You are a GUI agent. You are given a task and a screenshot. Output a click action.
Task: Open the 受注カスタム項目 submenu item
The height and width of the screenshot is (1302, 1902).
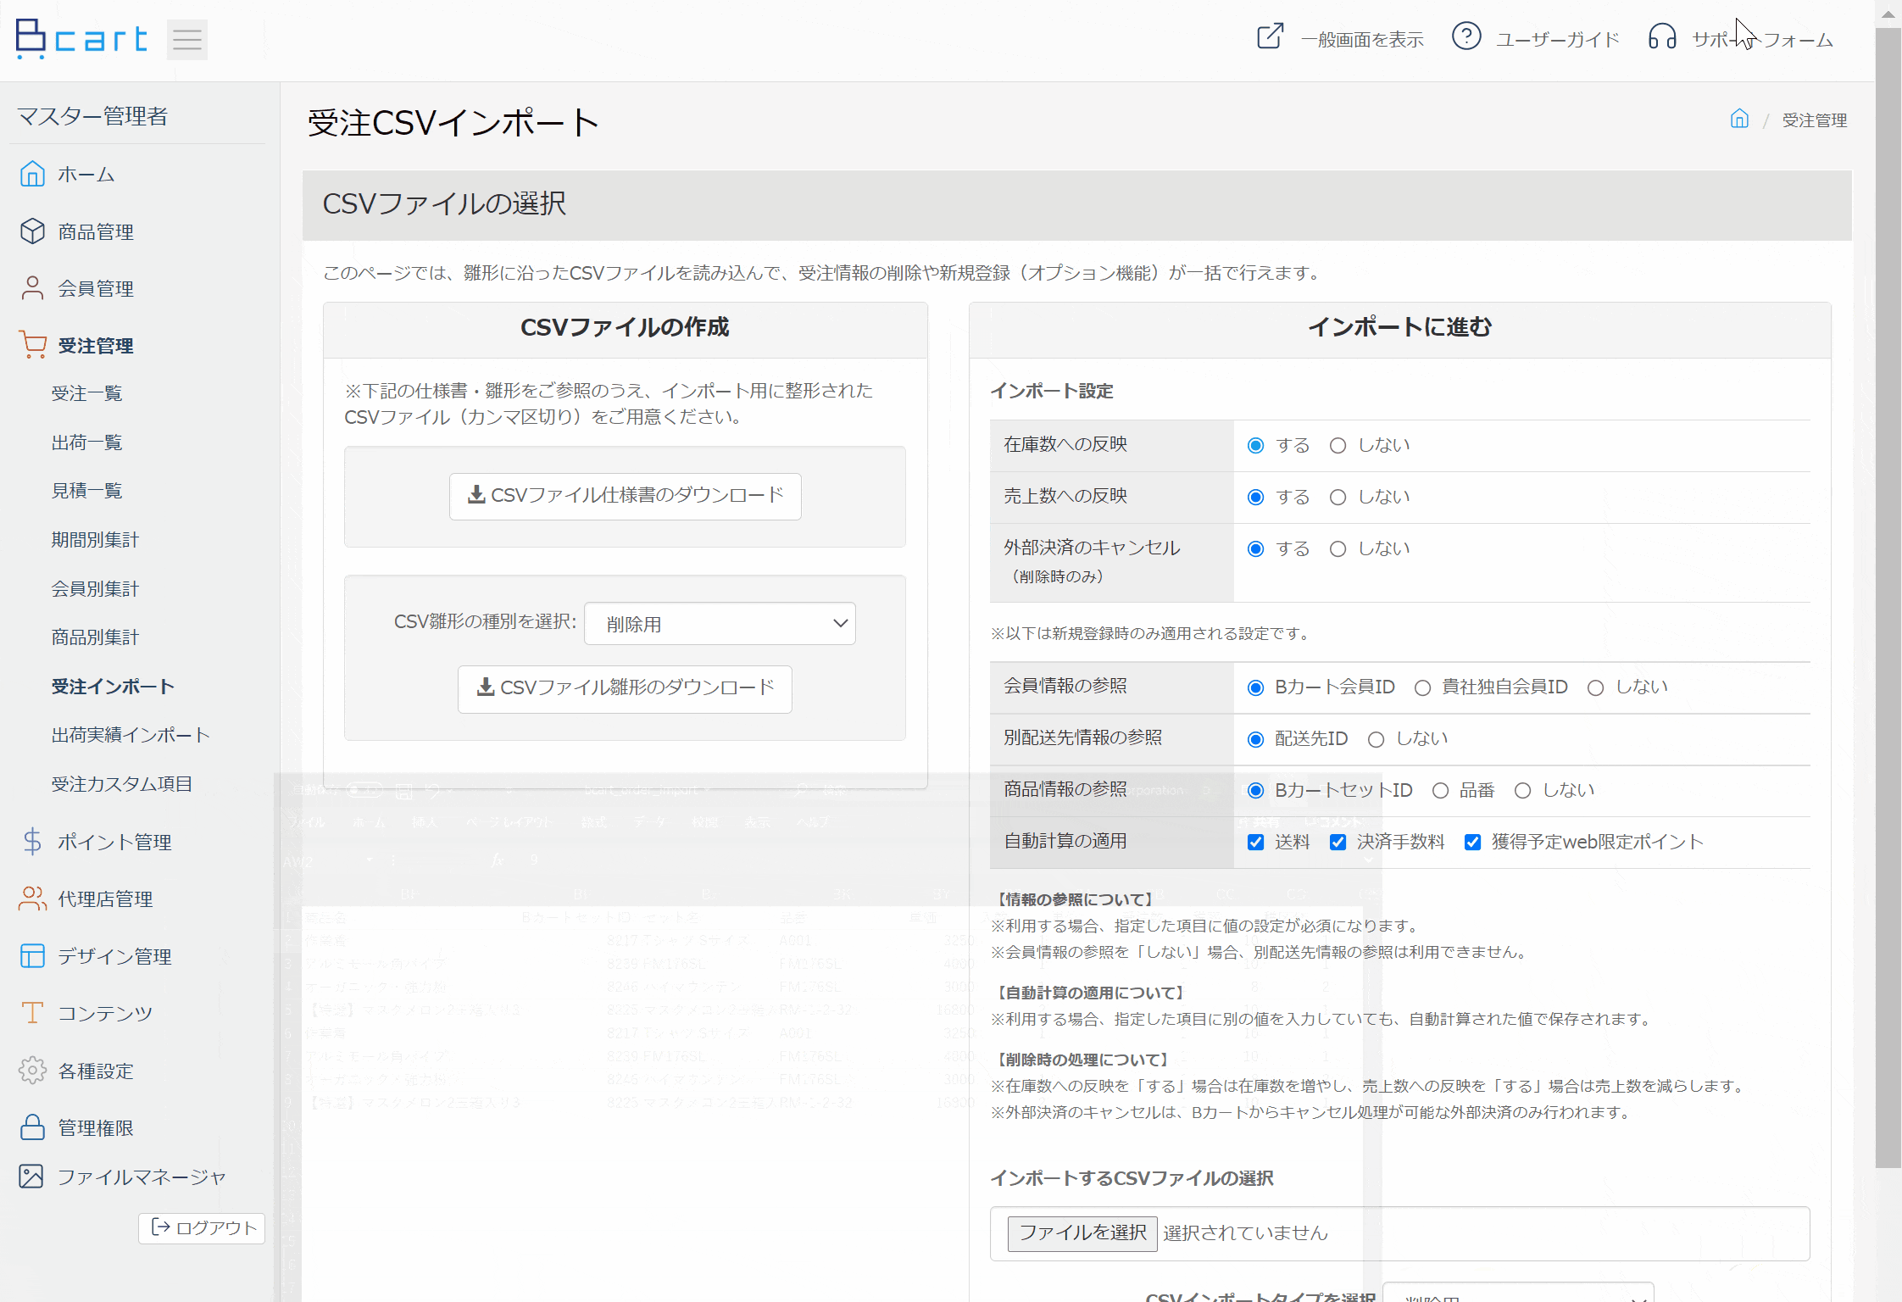tap(122, 784)
